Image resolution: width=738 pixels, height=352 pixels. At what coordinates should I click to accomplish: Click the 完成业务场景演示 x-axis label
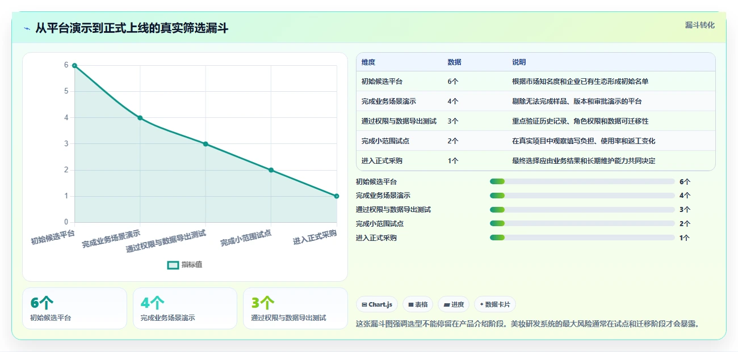point(111,239)
